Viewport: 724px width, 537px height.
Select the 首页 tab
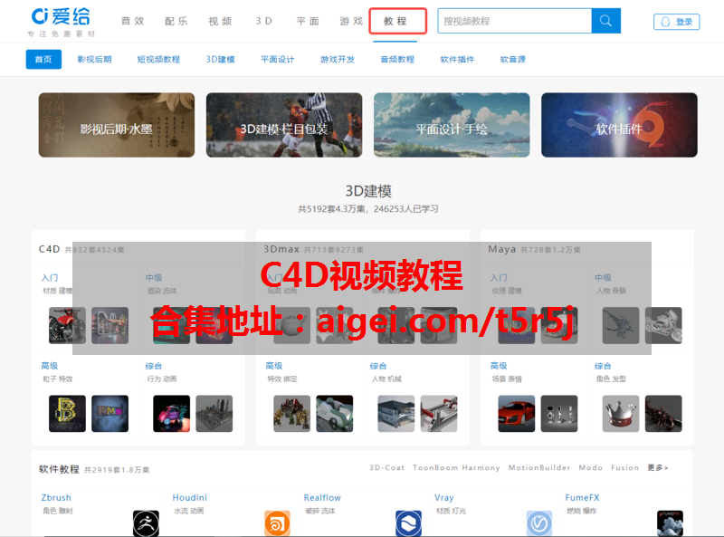click(43, 59)
